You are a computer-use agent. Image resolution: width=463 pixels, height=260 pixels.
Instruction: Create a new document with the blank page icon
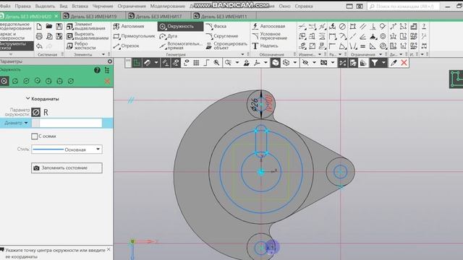coord(39,27)
